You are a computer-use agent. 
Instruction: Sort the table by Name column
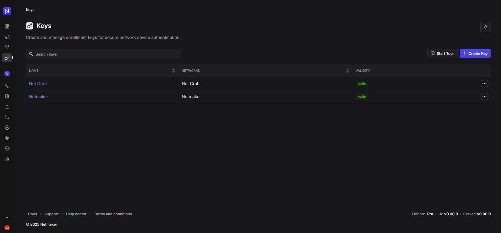pyautogui.click(x=173, y=71)
